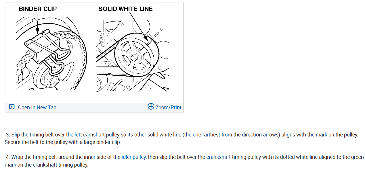Follow the 'idler pulley' hyperlink

point(133,157)
